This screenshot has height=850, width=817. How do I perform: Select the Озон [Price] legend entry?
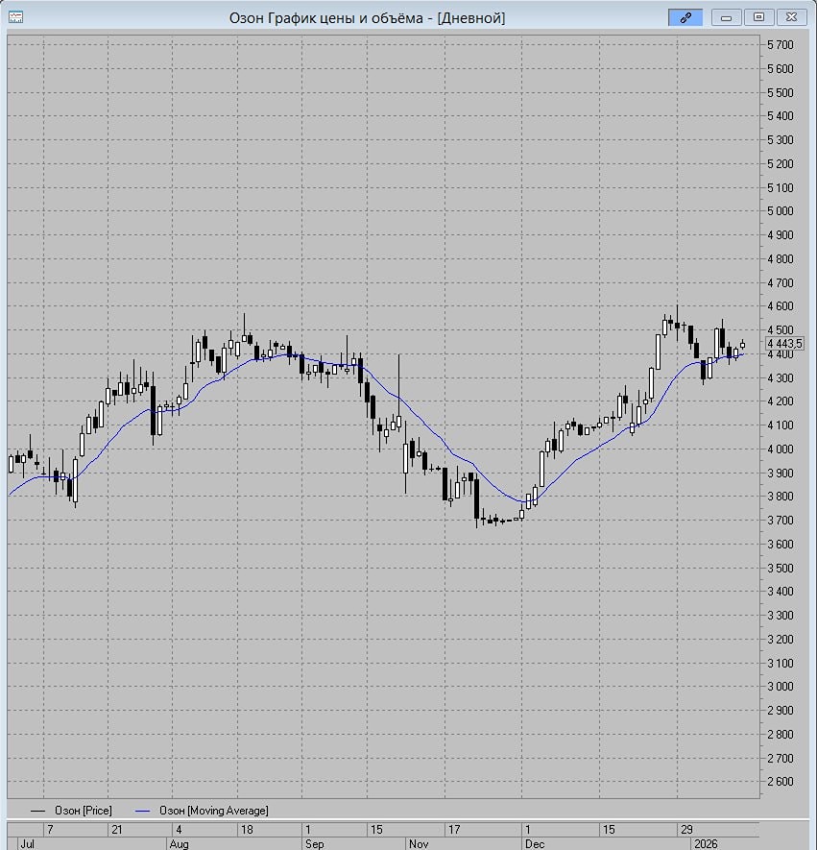pos(83,811)
